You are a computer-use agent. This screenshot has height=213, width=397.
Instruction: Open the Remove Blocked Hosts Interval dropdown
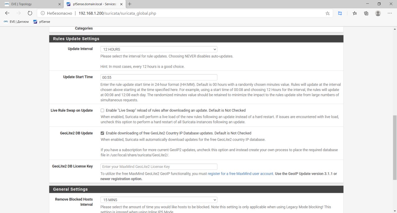coord(159,200)
